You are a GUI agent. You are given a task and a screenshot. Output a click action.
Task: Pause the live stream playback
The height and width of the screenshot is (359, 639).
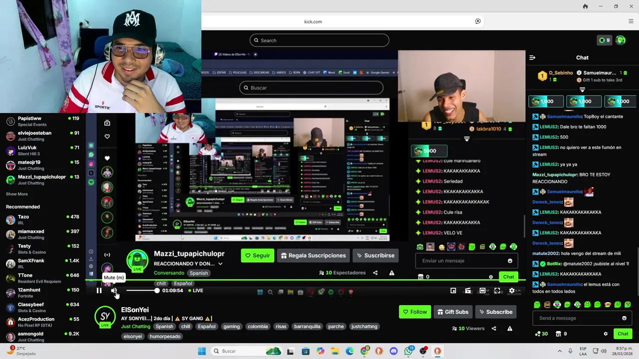(x=99, y=291)
